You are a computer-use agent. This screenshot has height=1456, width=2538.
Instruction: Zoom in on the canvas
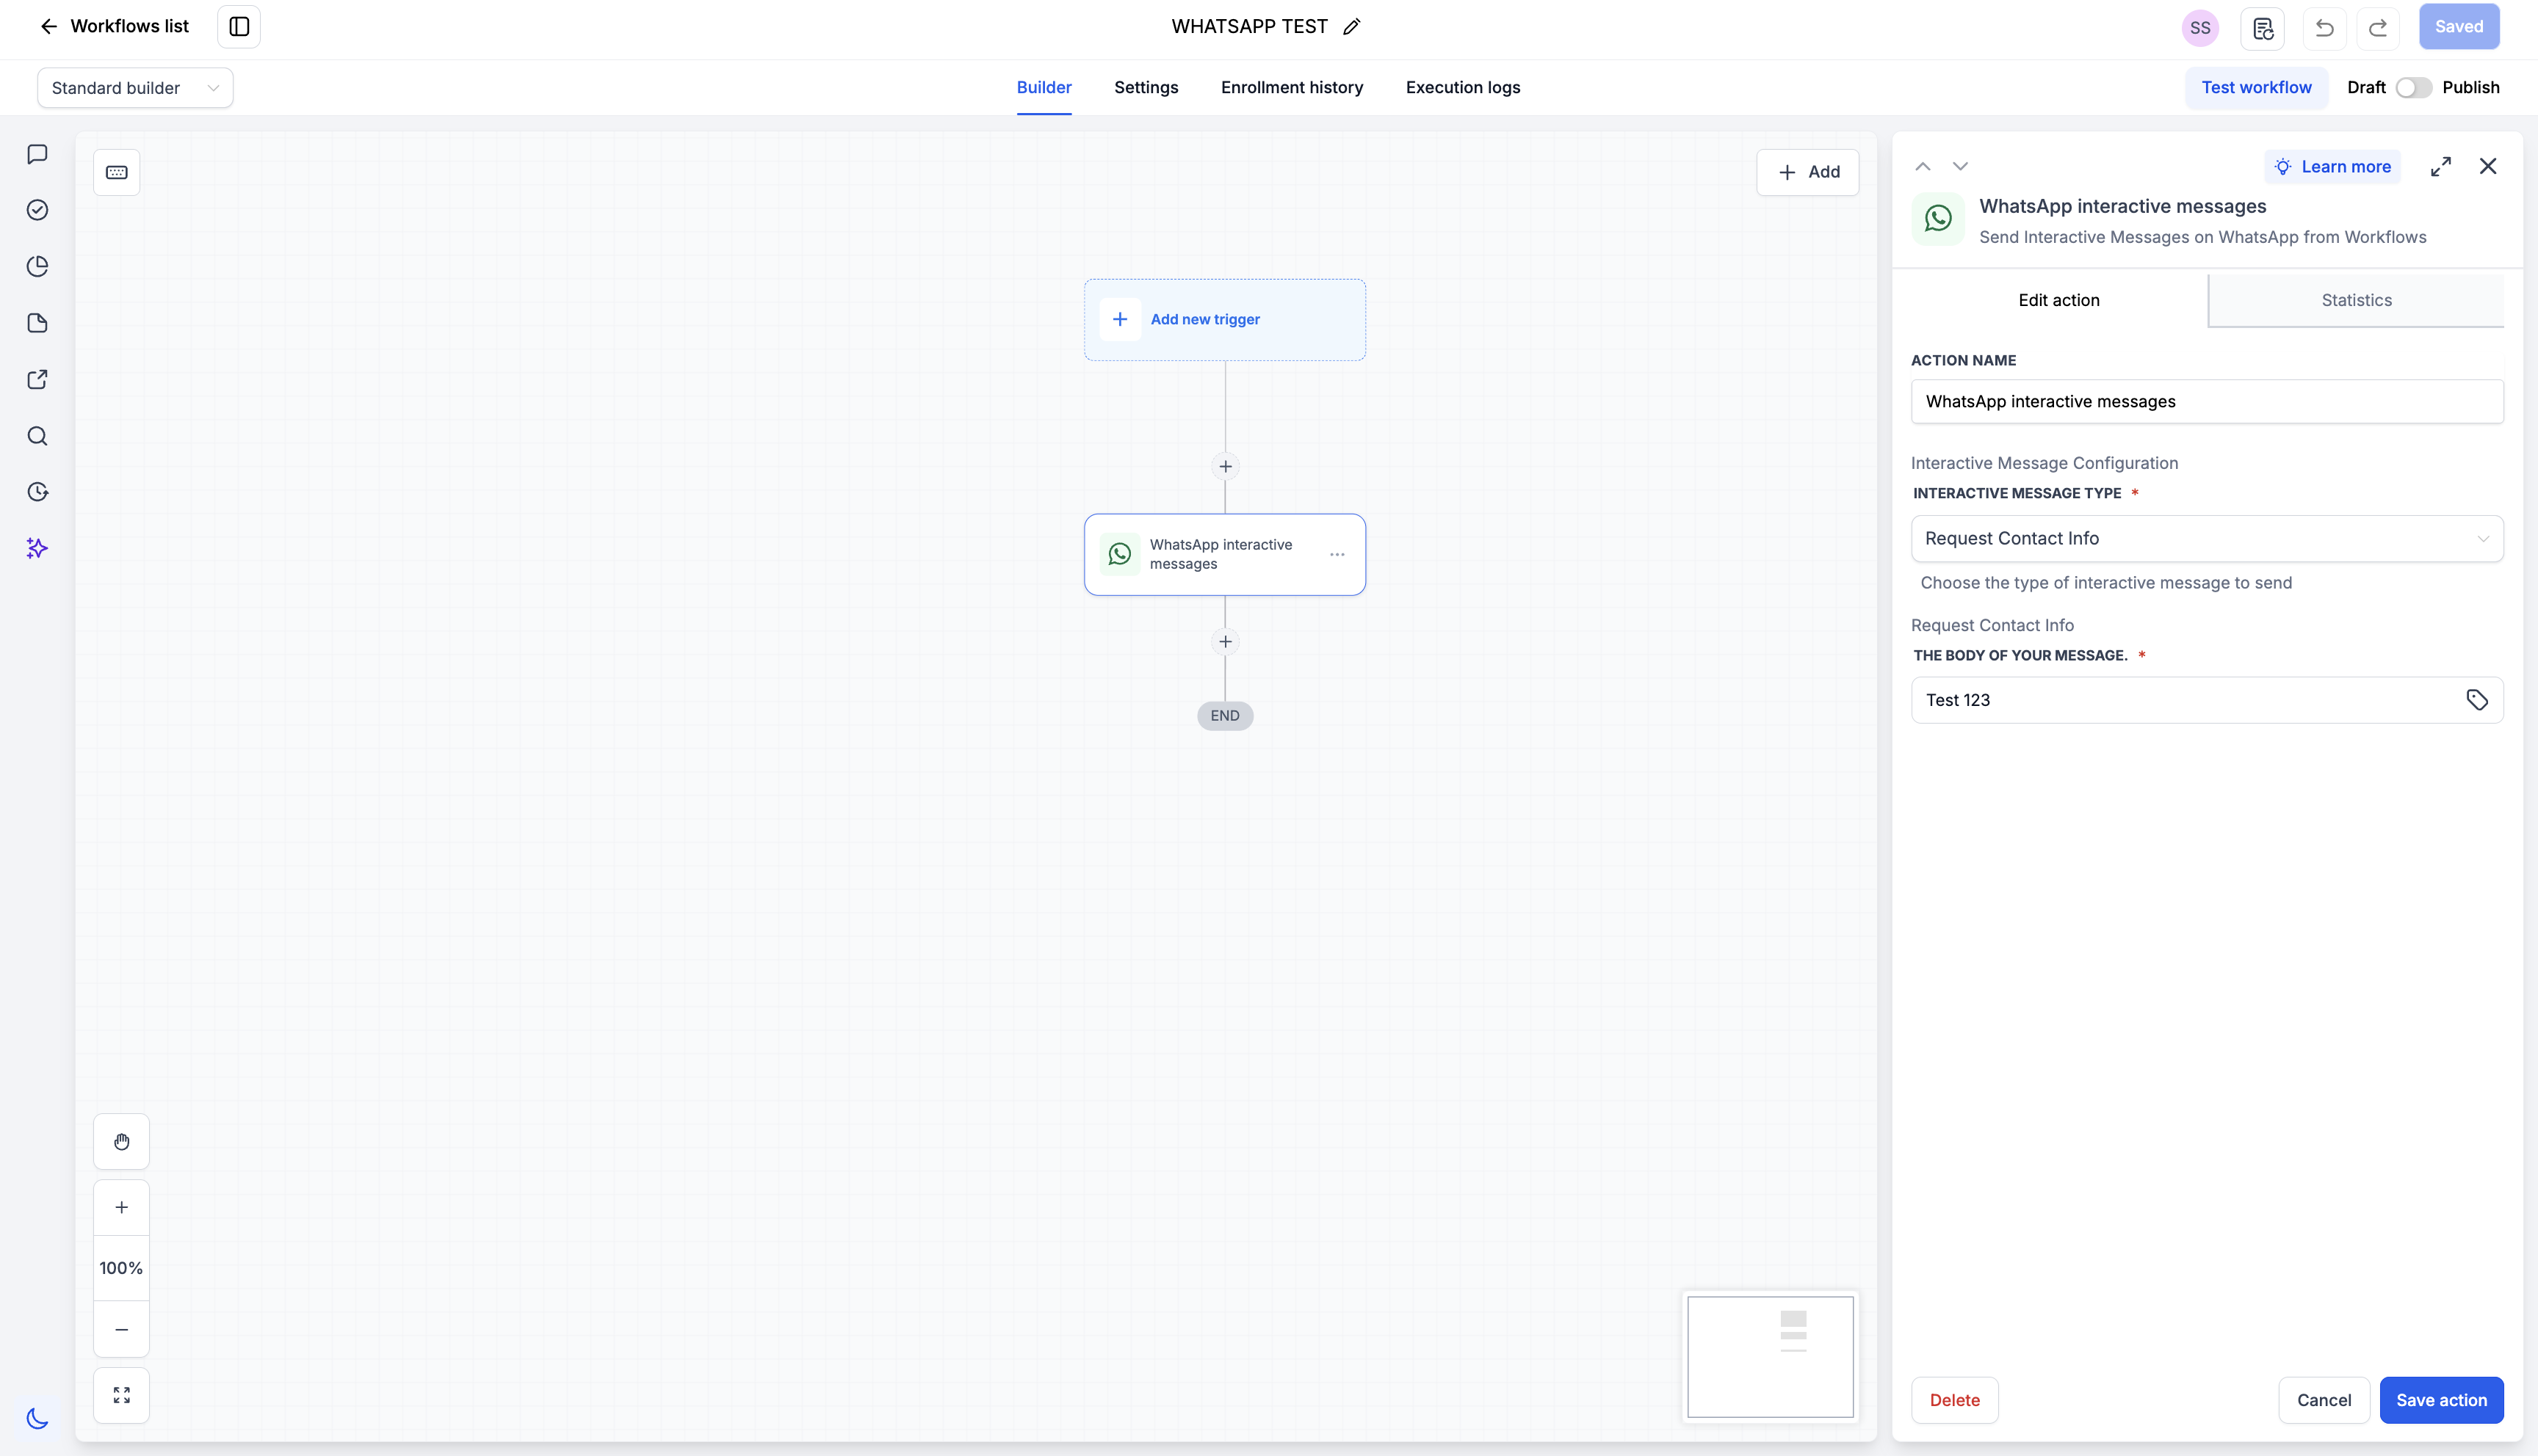pos(121,1207)
